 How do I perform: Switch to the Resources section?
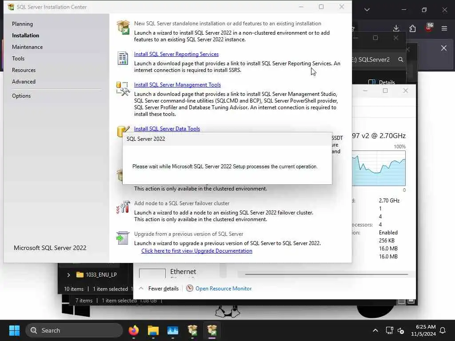(24, 70)
